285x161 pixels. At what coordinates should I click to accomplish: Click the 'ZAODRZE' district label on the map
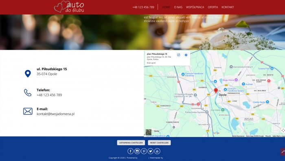coord(203,88)
